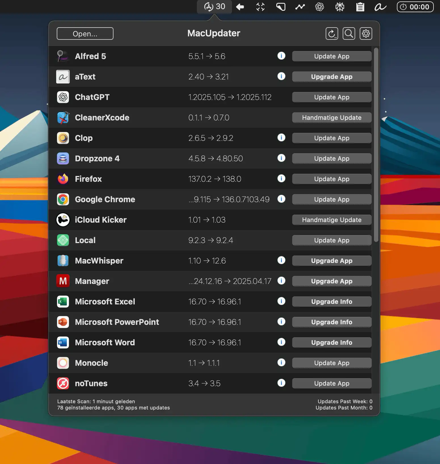Viewport: 440px width, 464px height.
Task: Click the iCloud Kicker app icon
Action: (63, 220)
